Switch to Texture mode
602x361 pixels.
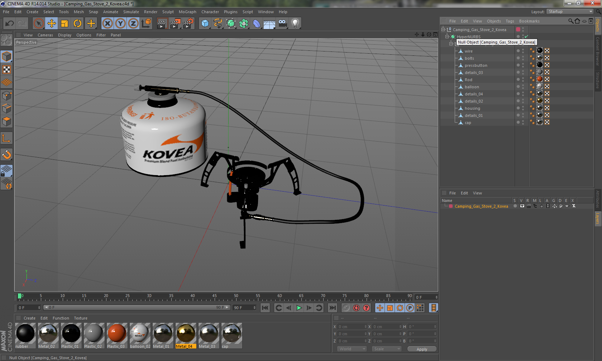pos(6,69)
